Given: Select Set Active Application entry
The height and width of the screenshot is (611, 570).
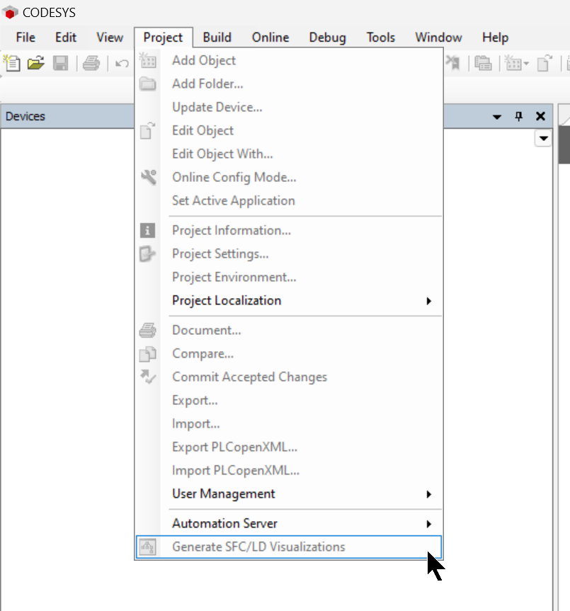Looking at the screenshot, I should pos(289,200).
